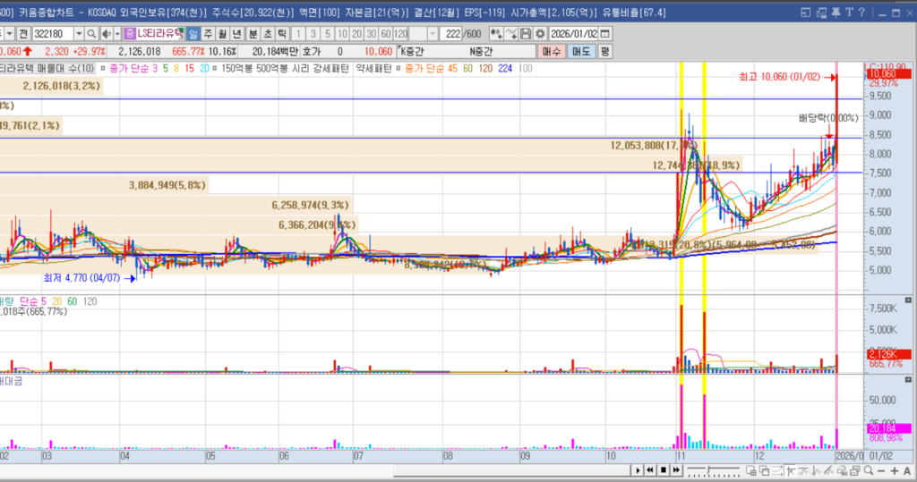The image size is (917, 482).
Task: Open the stock code dropdown arrow
Action: pos(79,33)
